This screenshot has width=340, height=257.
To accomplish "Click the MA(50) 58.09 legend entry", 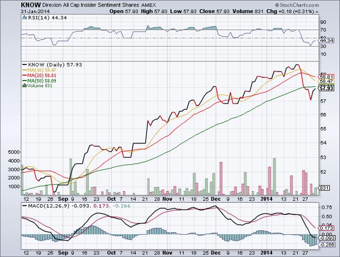I will (x=42, y=81).
